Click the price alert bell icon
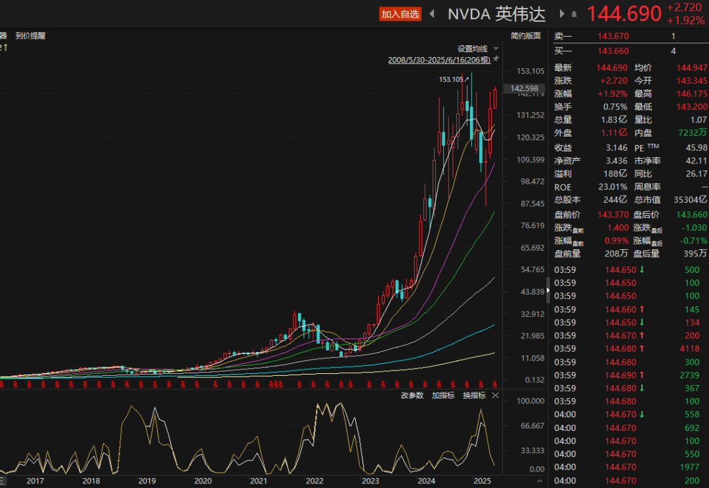The image size is (709, 488). click(574, 14)
